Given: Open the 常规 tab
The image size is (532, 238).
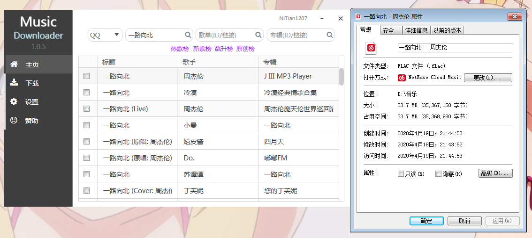Looking at the screenshot, I should pyautogui.click(x=368, y=30).
